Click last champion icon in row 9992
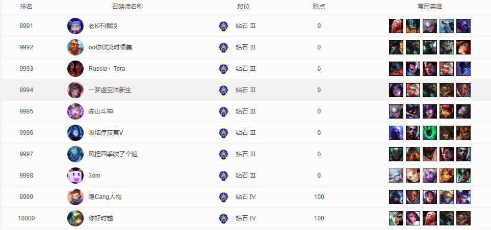The height and width of the screenshot is (230, 491). coord(463,47)
